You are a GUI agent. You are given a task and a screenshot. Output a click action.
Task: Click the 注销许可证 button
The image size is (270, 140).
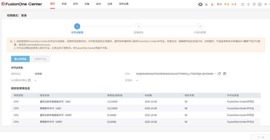(41, 59)
